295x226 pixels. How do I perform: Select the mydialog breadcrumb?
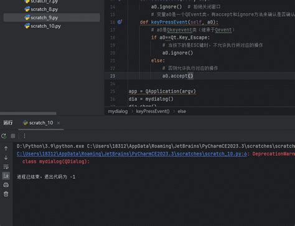pos(118,111)
